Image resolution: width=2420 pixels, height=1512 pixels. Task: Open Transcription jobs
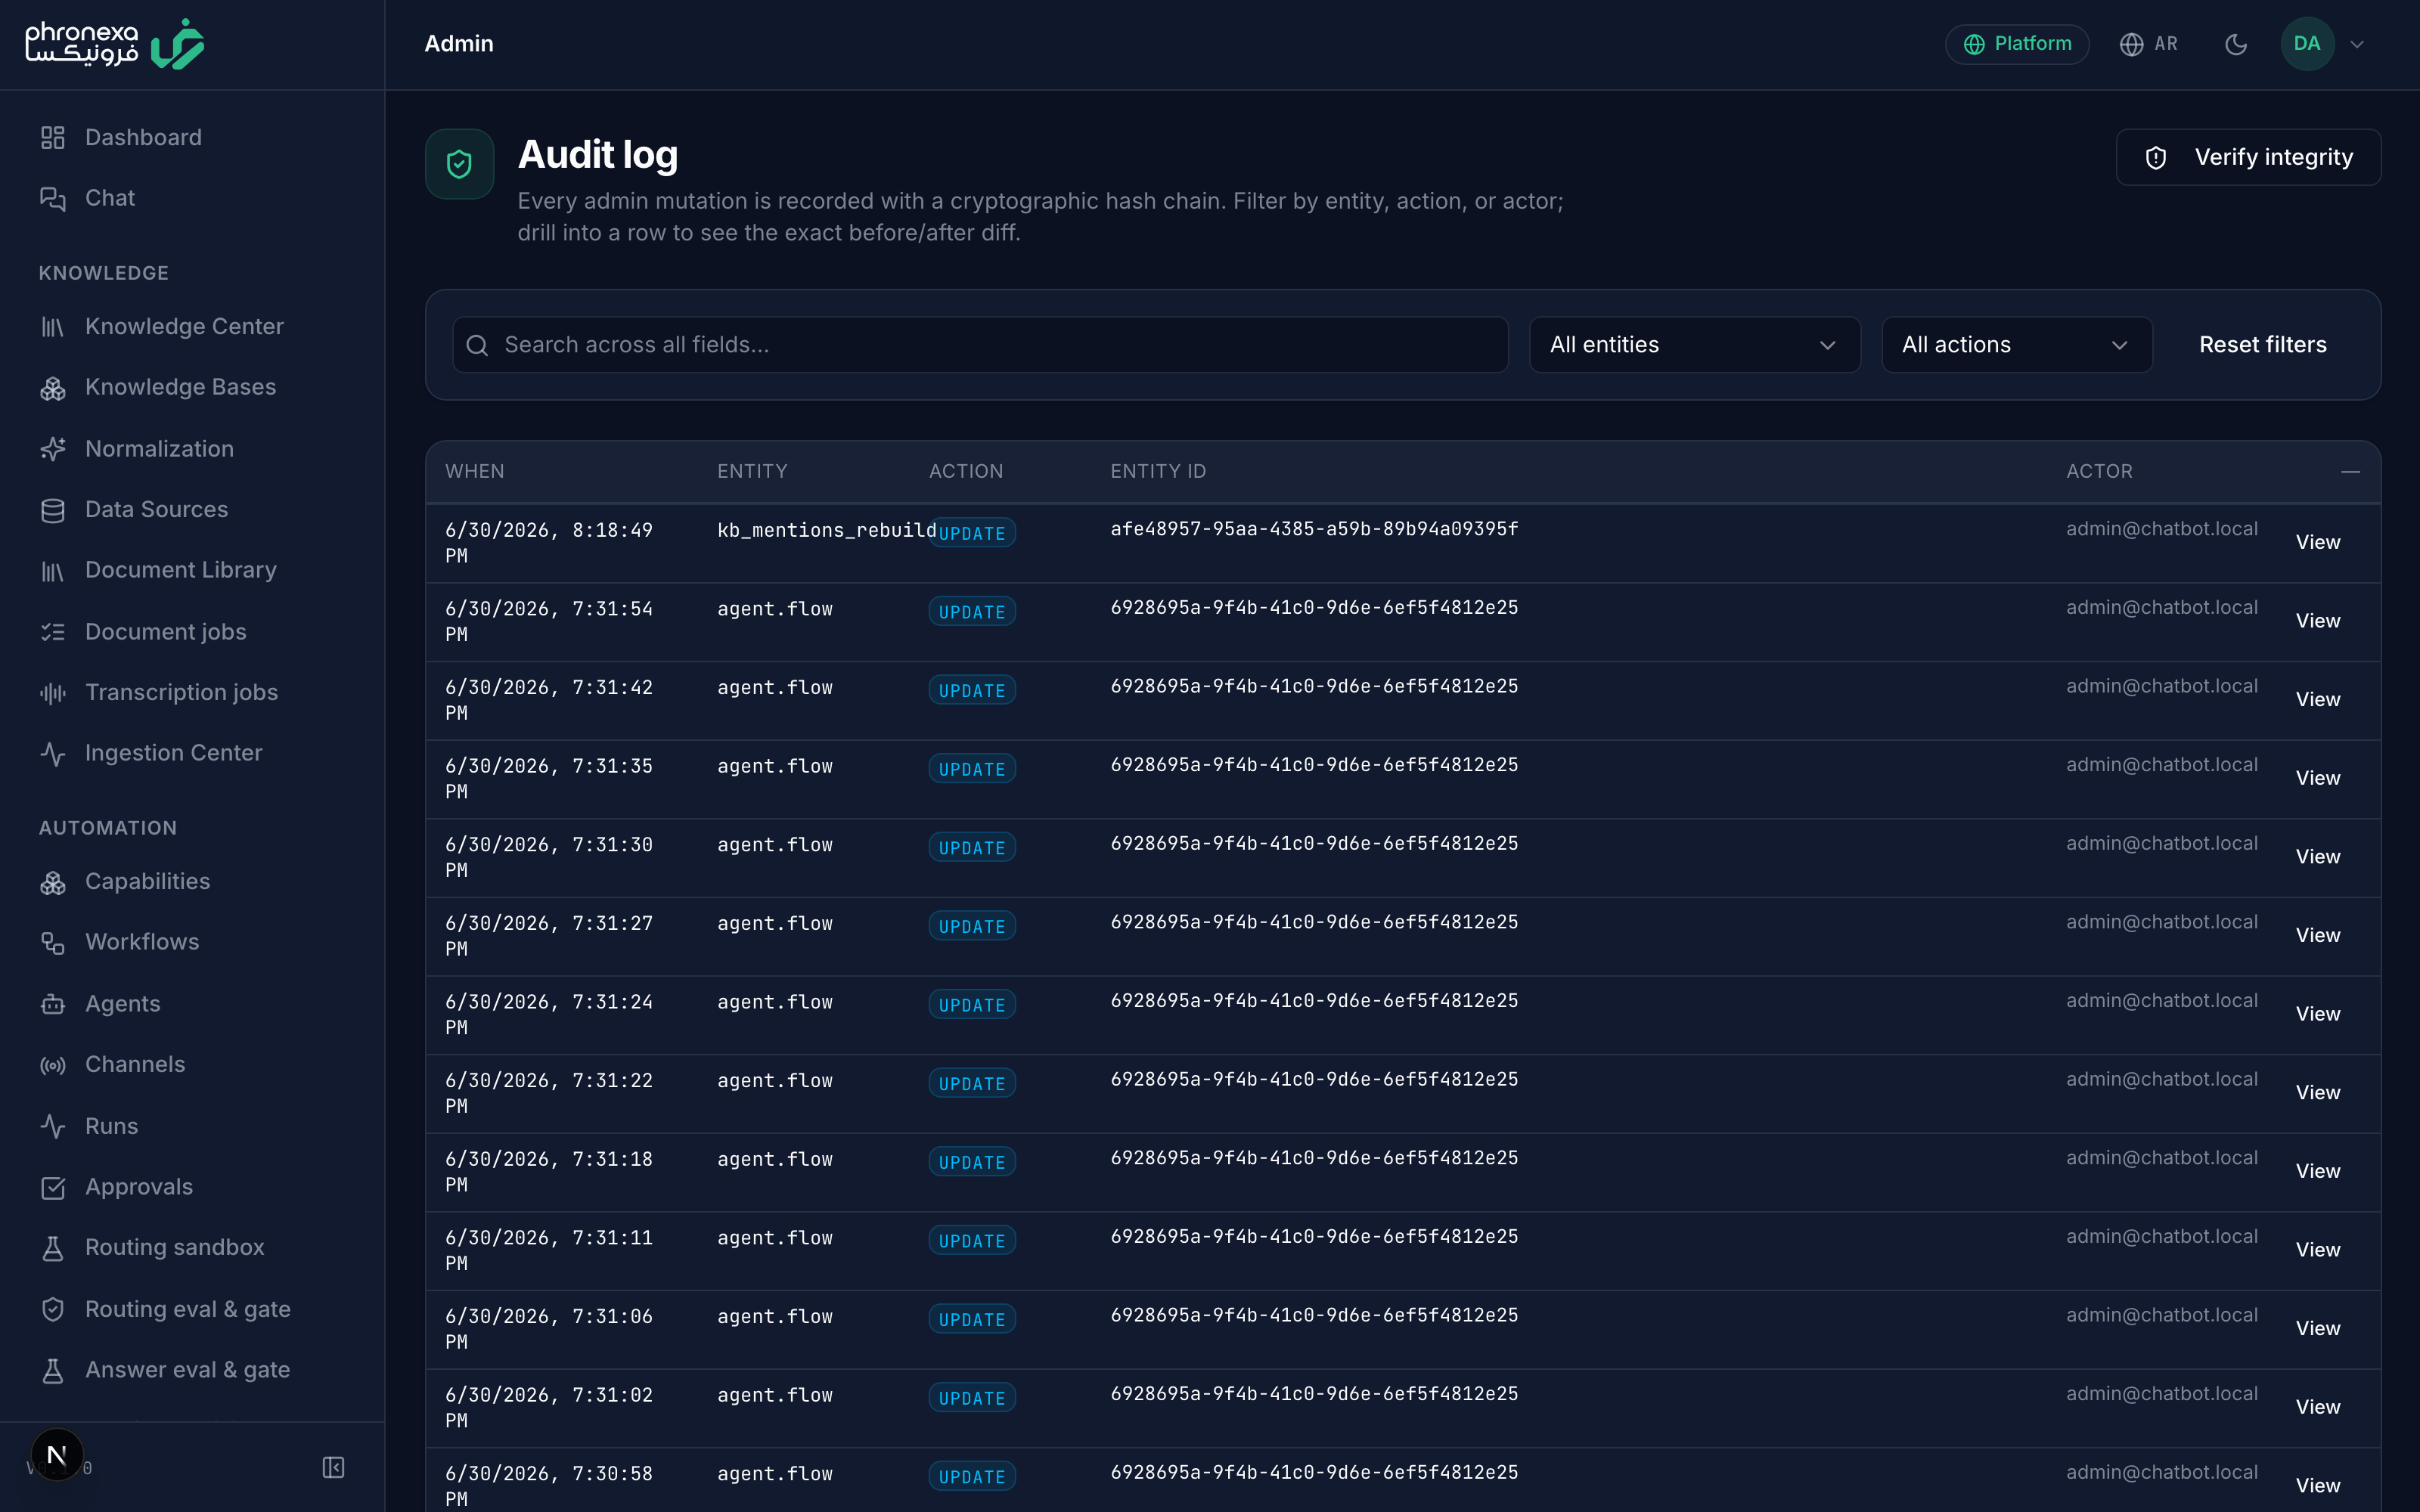pyautogui.click(x=181, y=693)
